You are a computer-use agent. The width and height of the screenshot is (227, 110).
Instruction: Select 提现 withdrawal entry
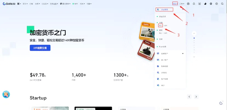(x=161, y=30)
